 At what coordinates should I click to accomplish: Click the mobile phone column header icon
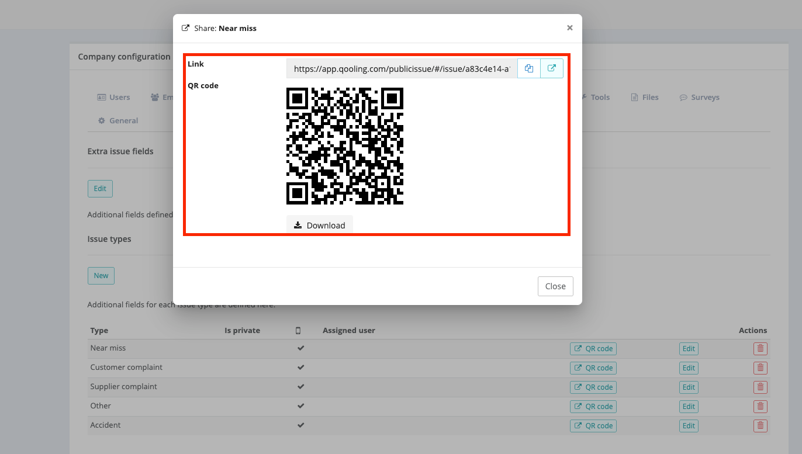(298, 331)
